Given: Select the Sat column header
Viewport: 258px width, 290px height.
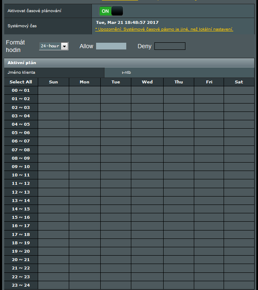Looking at the screenshot, I should pos(239,82).
